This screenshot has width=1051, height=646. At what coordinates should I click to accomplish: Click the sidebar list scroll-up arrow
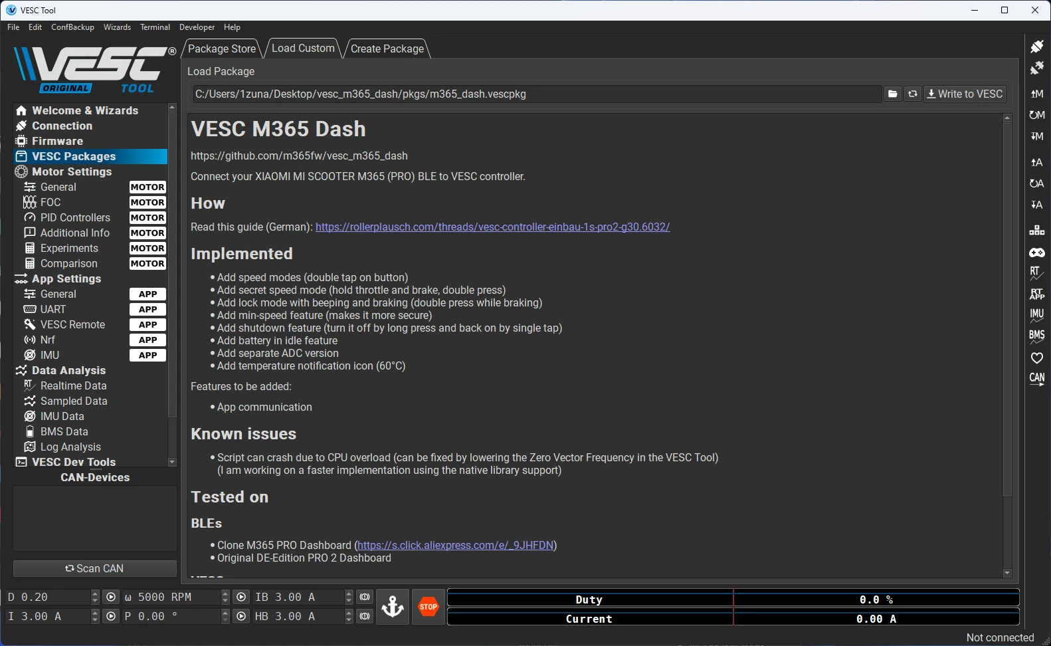coord(173,107)
